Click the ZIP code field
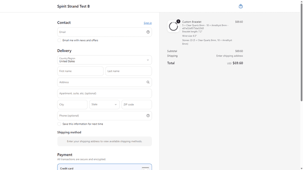 point(136,104)
